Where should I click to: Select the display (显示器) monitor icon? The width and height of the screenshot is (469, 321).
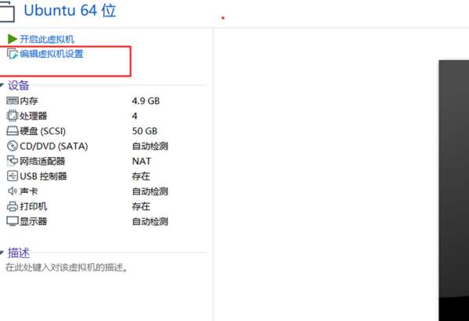click(x=13, y=222)
